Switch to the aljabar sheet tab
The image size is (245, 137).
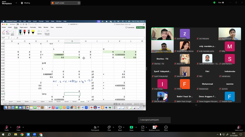coord(42,102)
